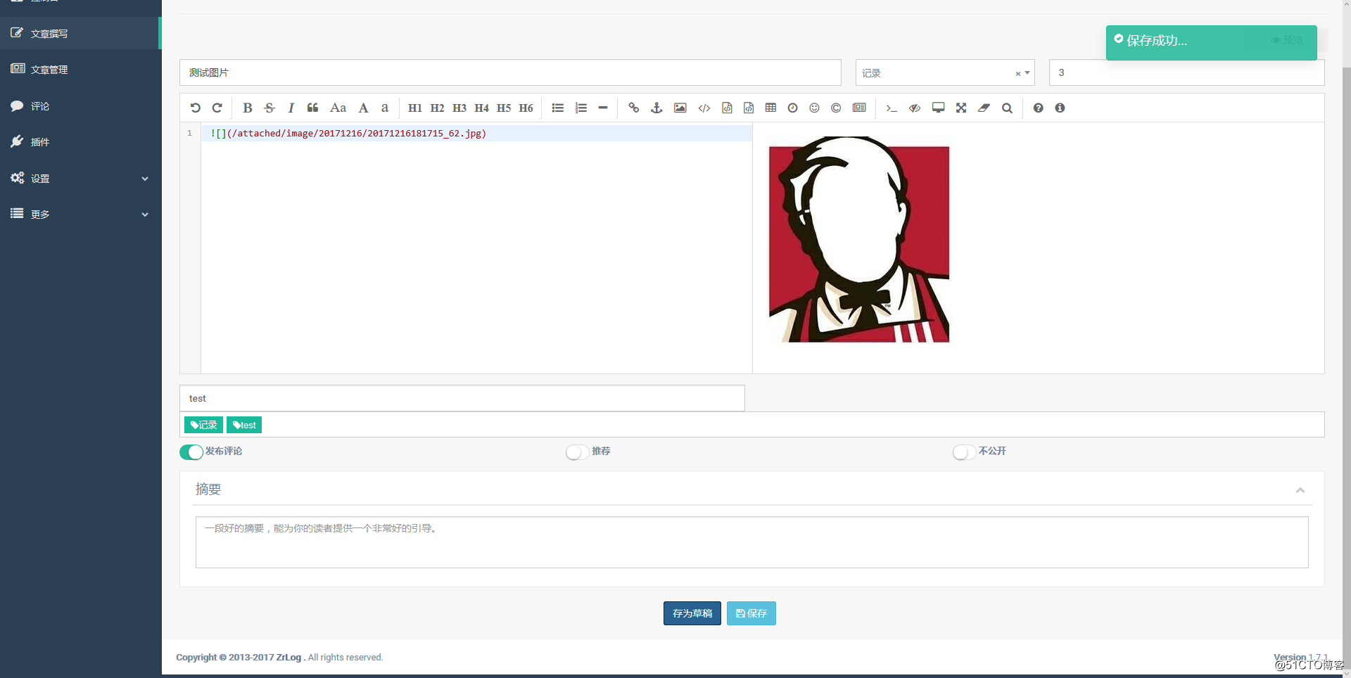
Task: Insert current date and time via clock icon
Action: 792,108
